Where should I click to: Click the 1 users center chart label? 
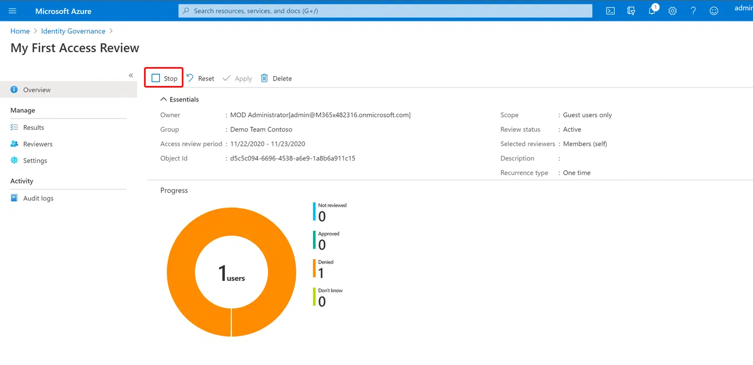(231, 274)
